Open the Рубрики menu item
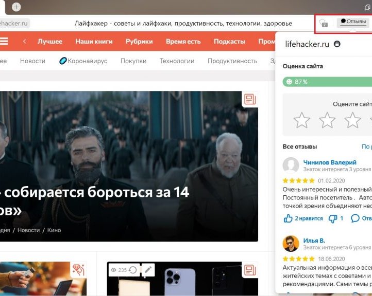The image size is (372, 296). pos(139,42)
